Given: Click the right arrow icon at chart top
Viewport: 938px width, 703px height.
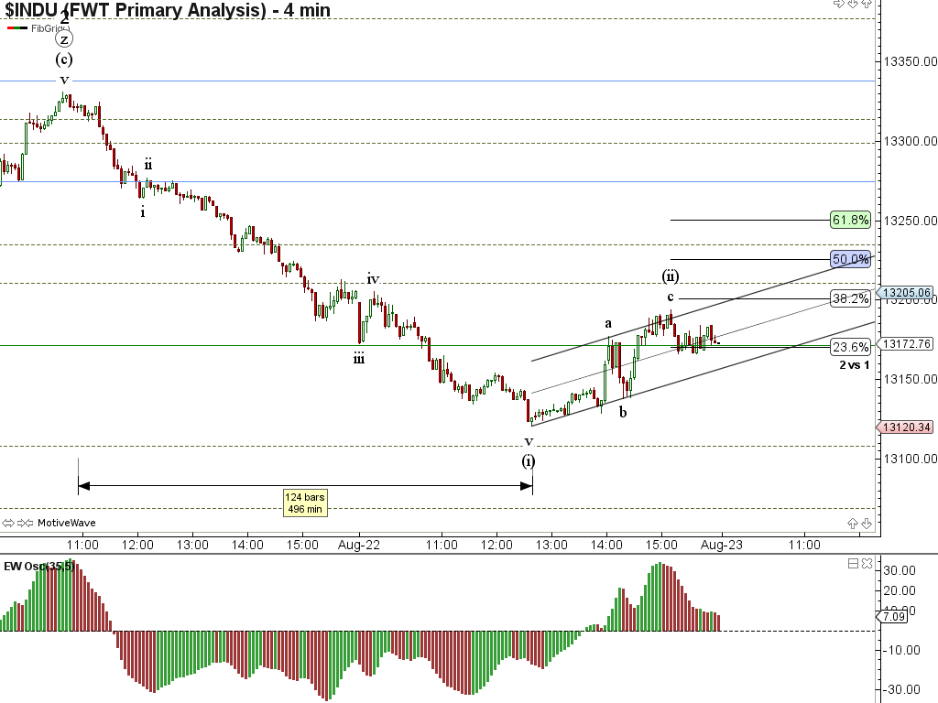Looking at the screenshot, I should tap(838, 4).
